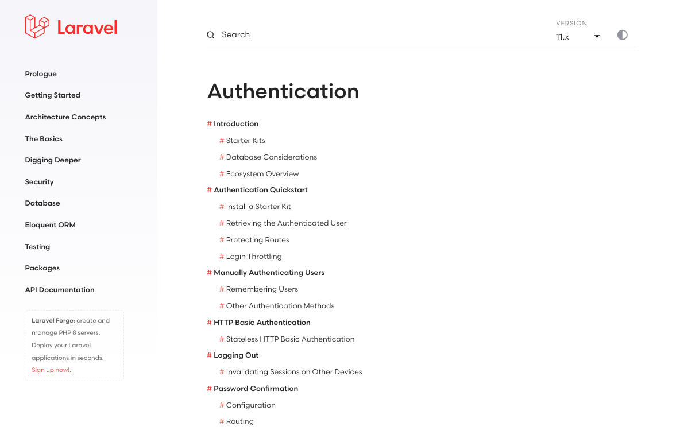Viewport: 680px width, 430px height.
Task: Toggle dark mode with the theme switcher
Action: (x=623, y=34)
